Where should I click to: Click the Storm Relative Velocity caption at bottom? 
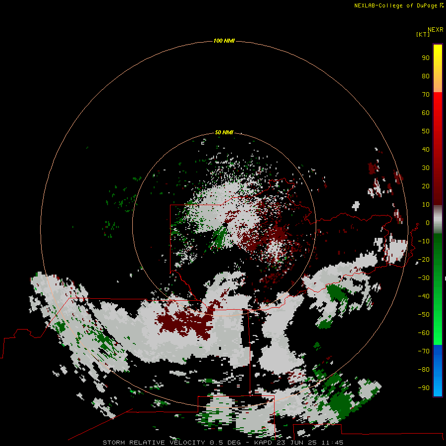[223, 443]
